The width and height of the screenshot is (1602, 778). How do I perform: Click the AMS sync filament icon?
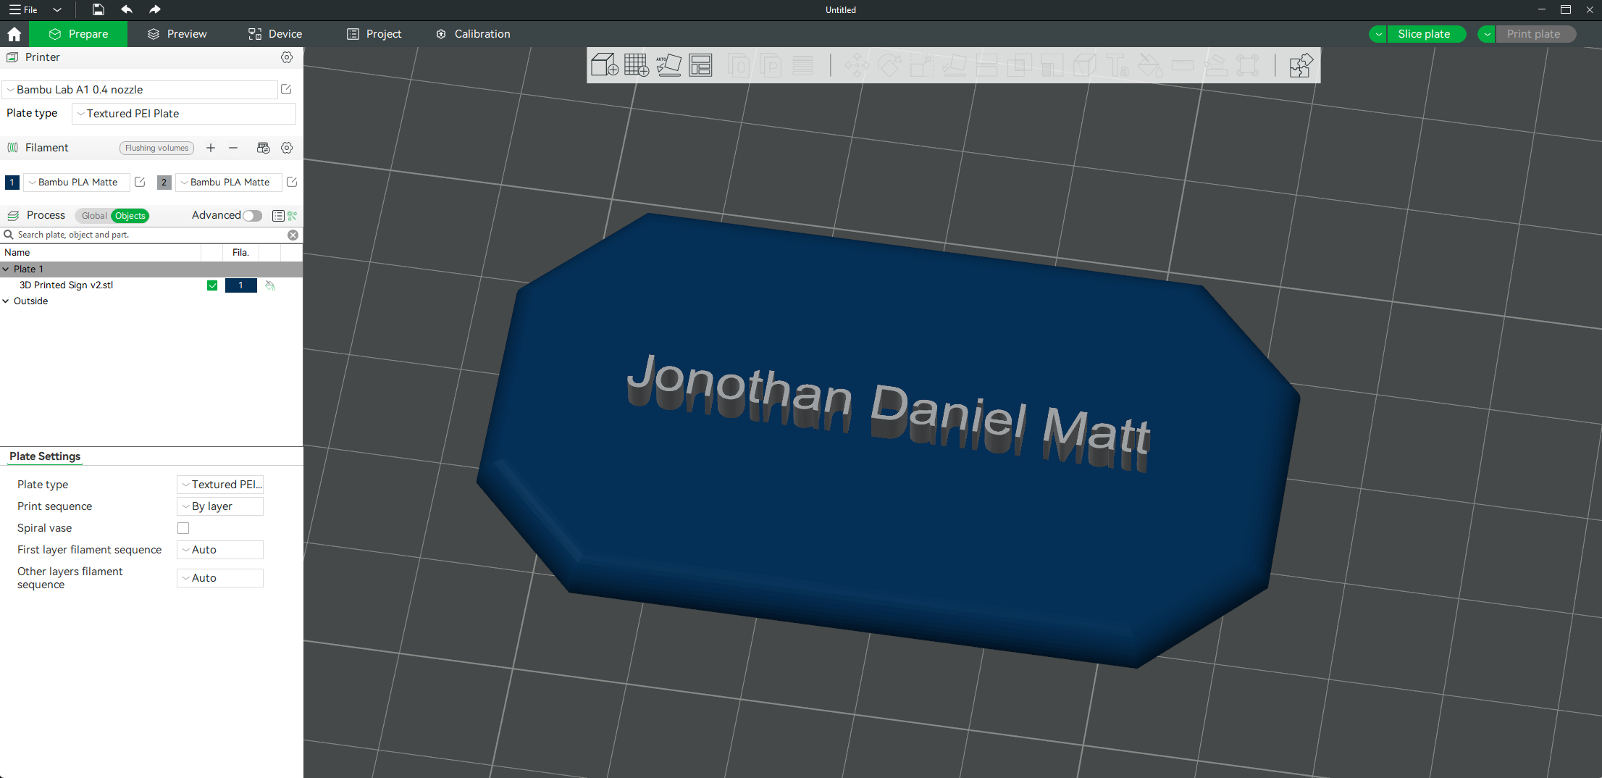(x=264, y=148)
